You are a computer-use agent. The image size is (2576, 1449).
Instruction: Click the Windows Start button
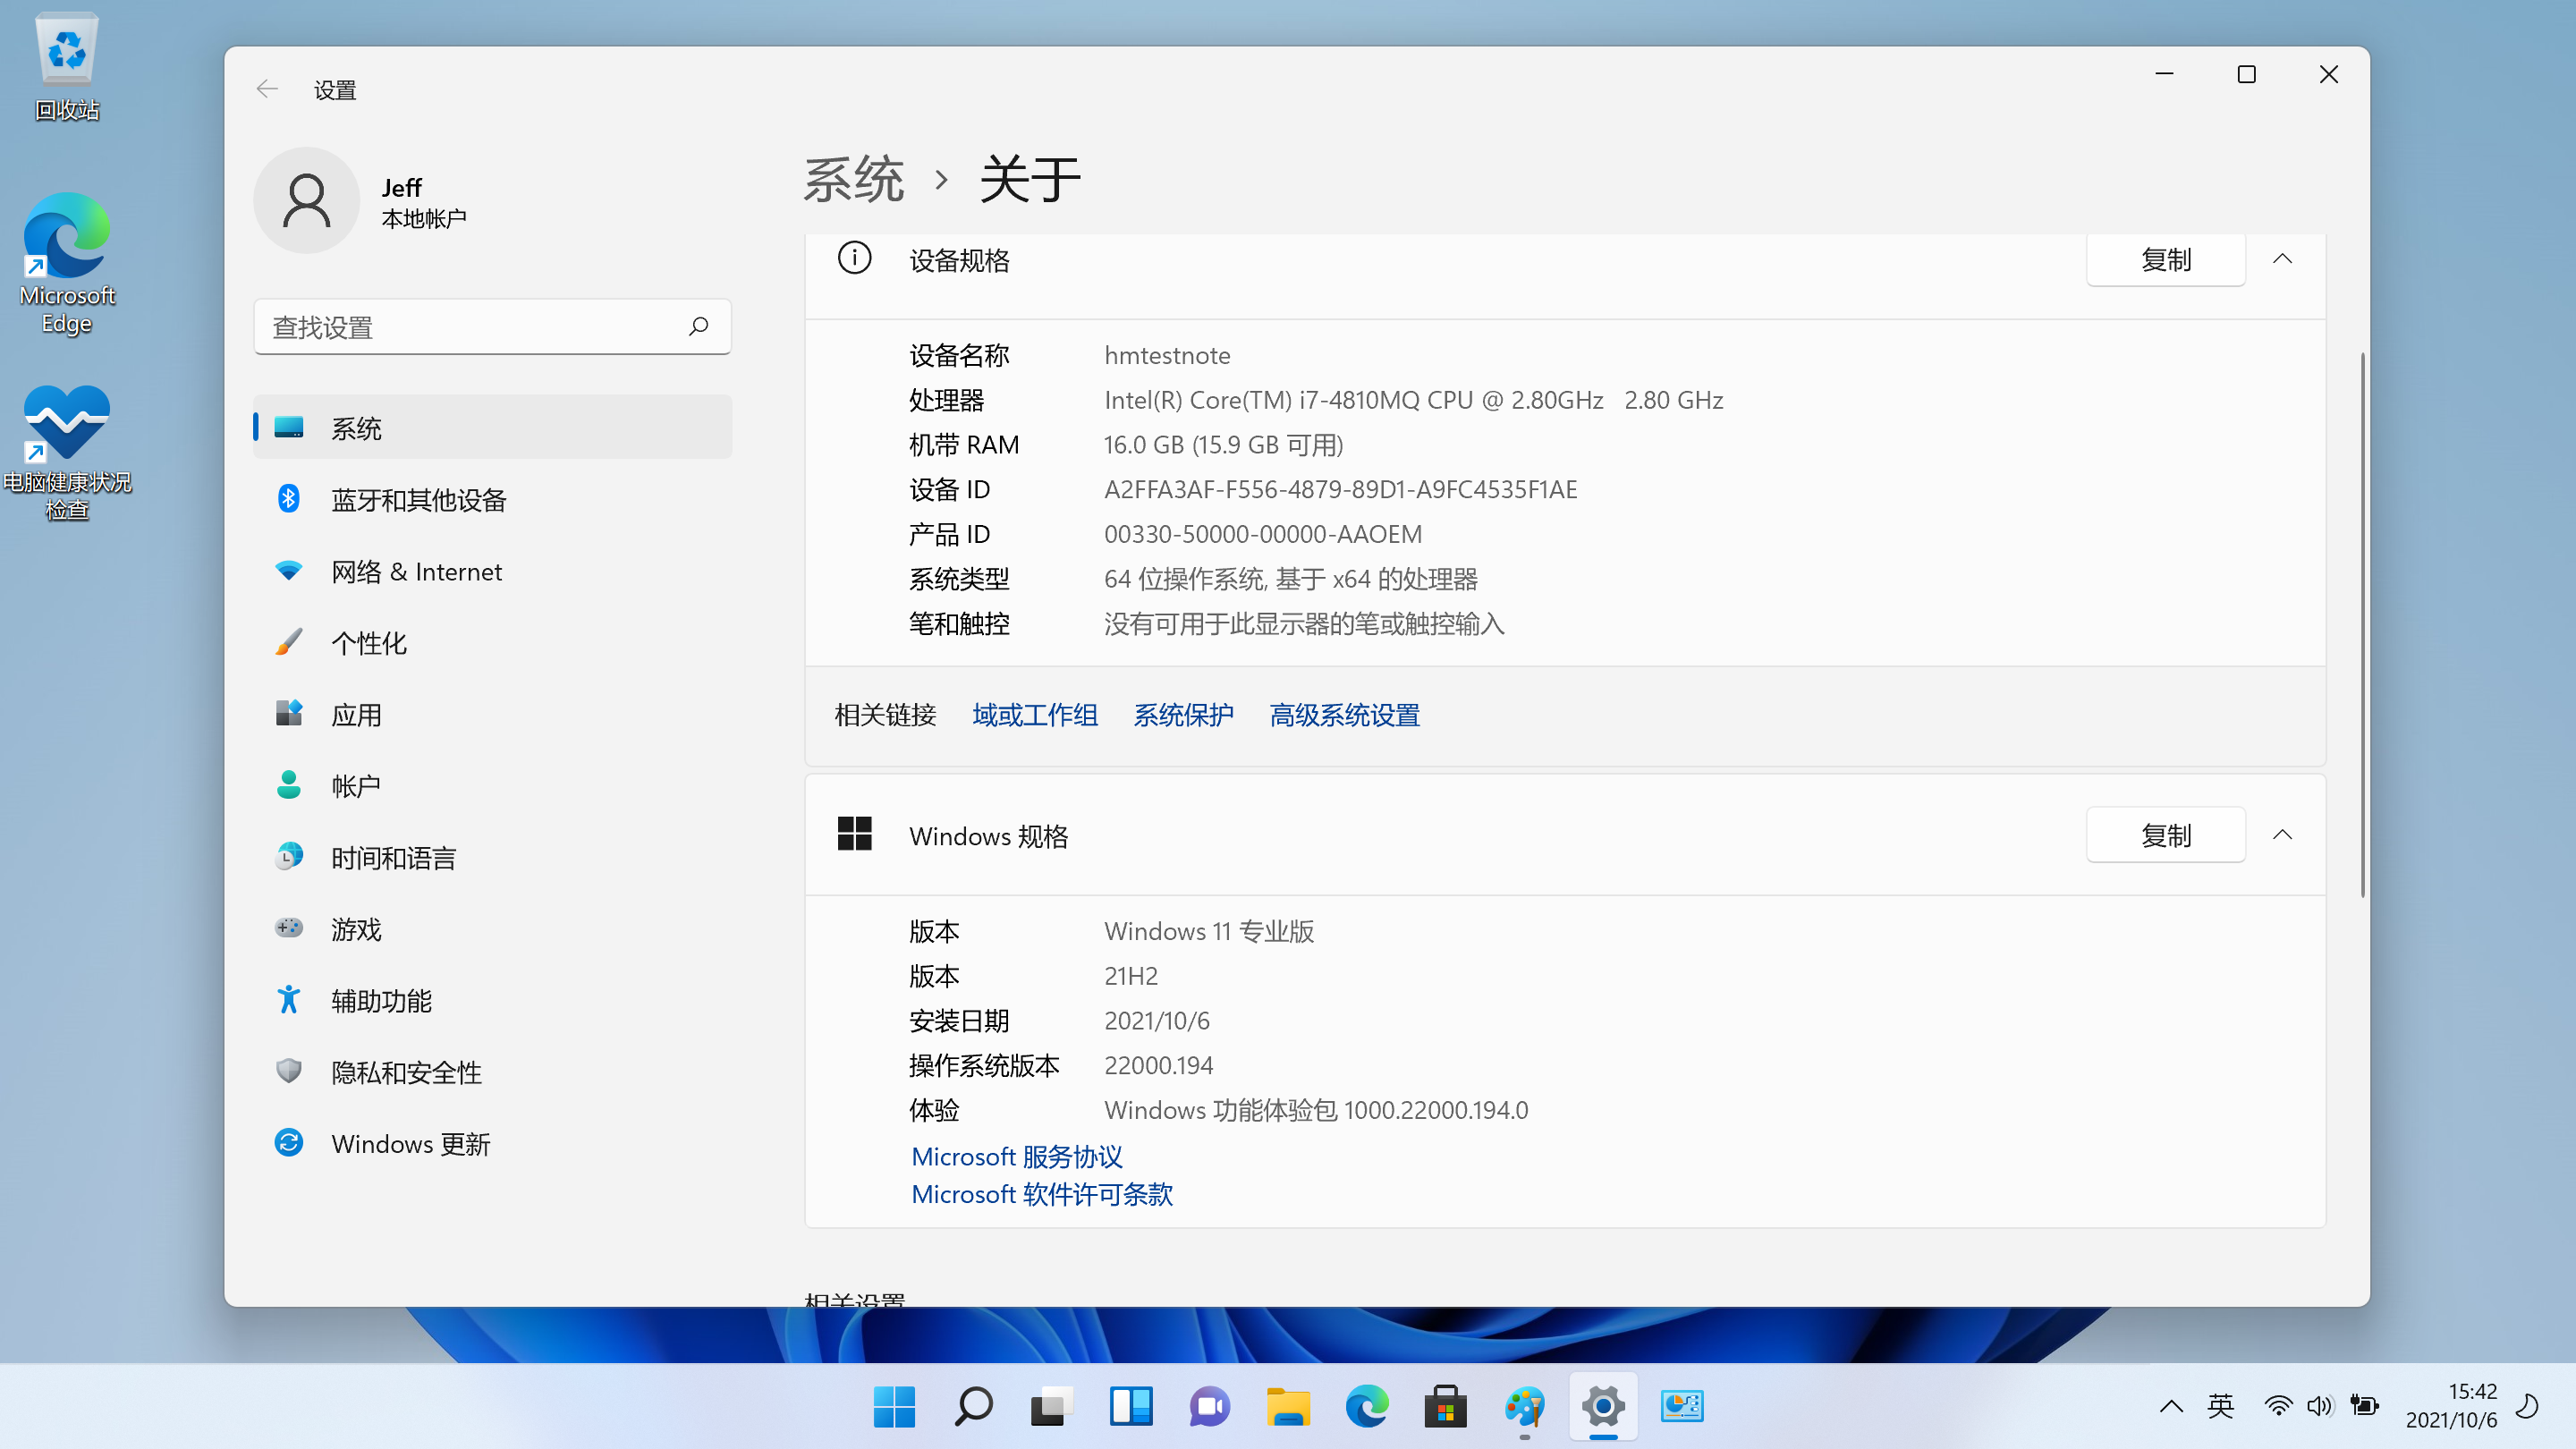coord(894,1407)
